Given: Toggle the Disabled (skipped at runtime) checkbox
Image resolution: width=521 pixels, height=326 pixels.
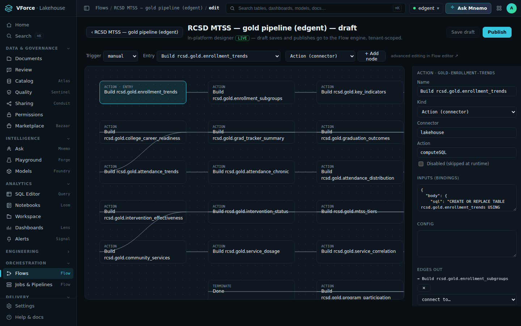Looking at the screenshot, I should click(x=421, y=164).
